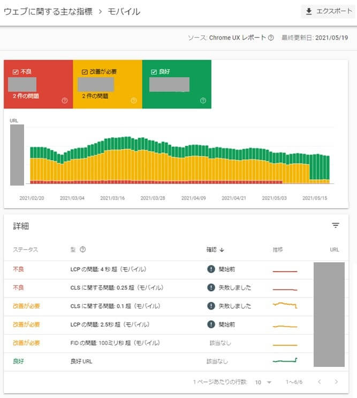Open help icon next to Chrome UX レポート

[x=271, y=38]
